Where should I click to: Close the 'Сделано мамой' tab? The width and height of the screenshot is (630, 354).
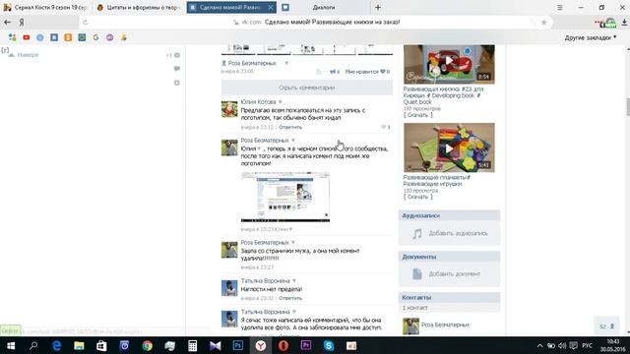tap(271, 7)
